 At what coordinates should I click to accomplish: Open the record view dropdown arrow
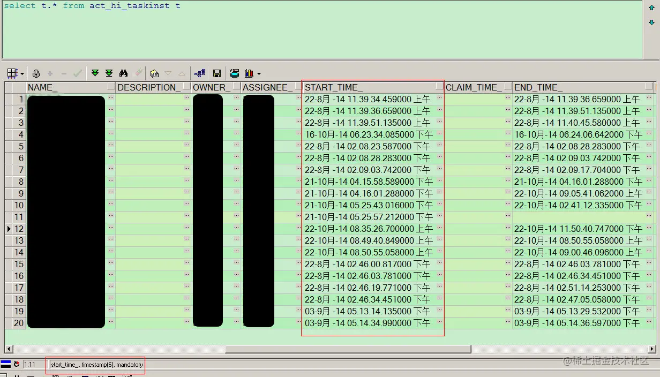pos(22,74)
